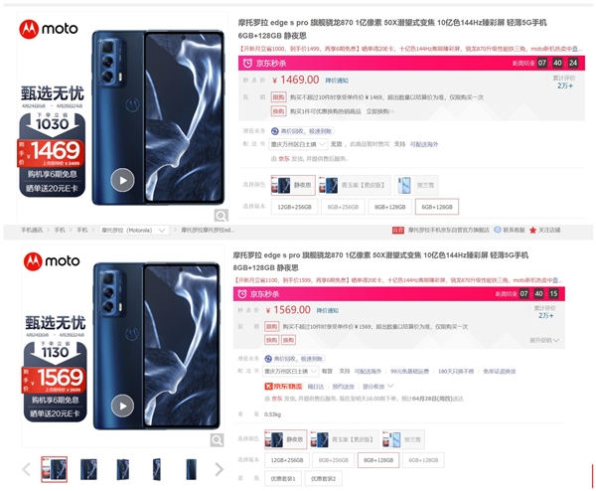Select the 8GB+128GB version in the top listing
596x491 pixels.
click(x=389, y=207)
